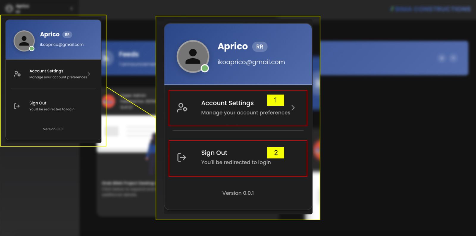The image size is (476, 236).
Task: Choose Sign Out label in the enlarged menu
Action: [214, 153]
